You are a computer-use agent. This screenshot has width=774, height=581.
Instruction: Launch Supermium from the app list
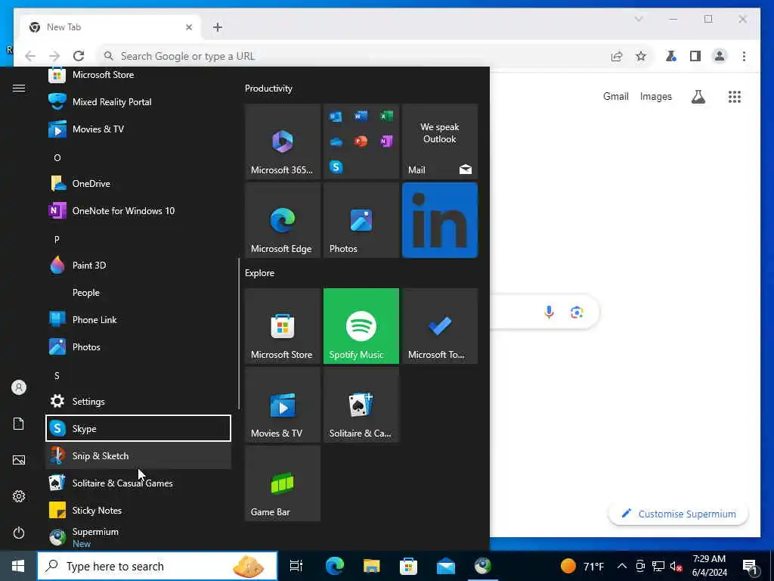[138, 537]
